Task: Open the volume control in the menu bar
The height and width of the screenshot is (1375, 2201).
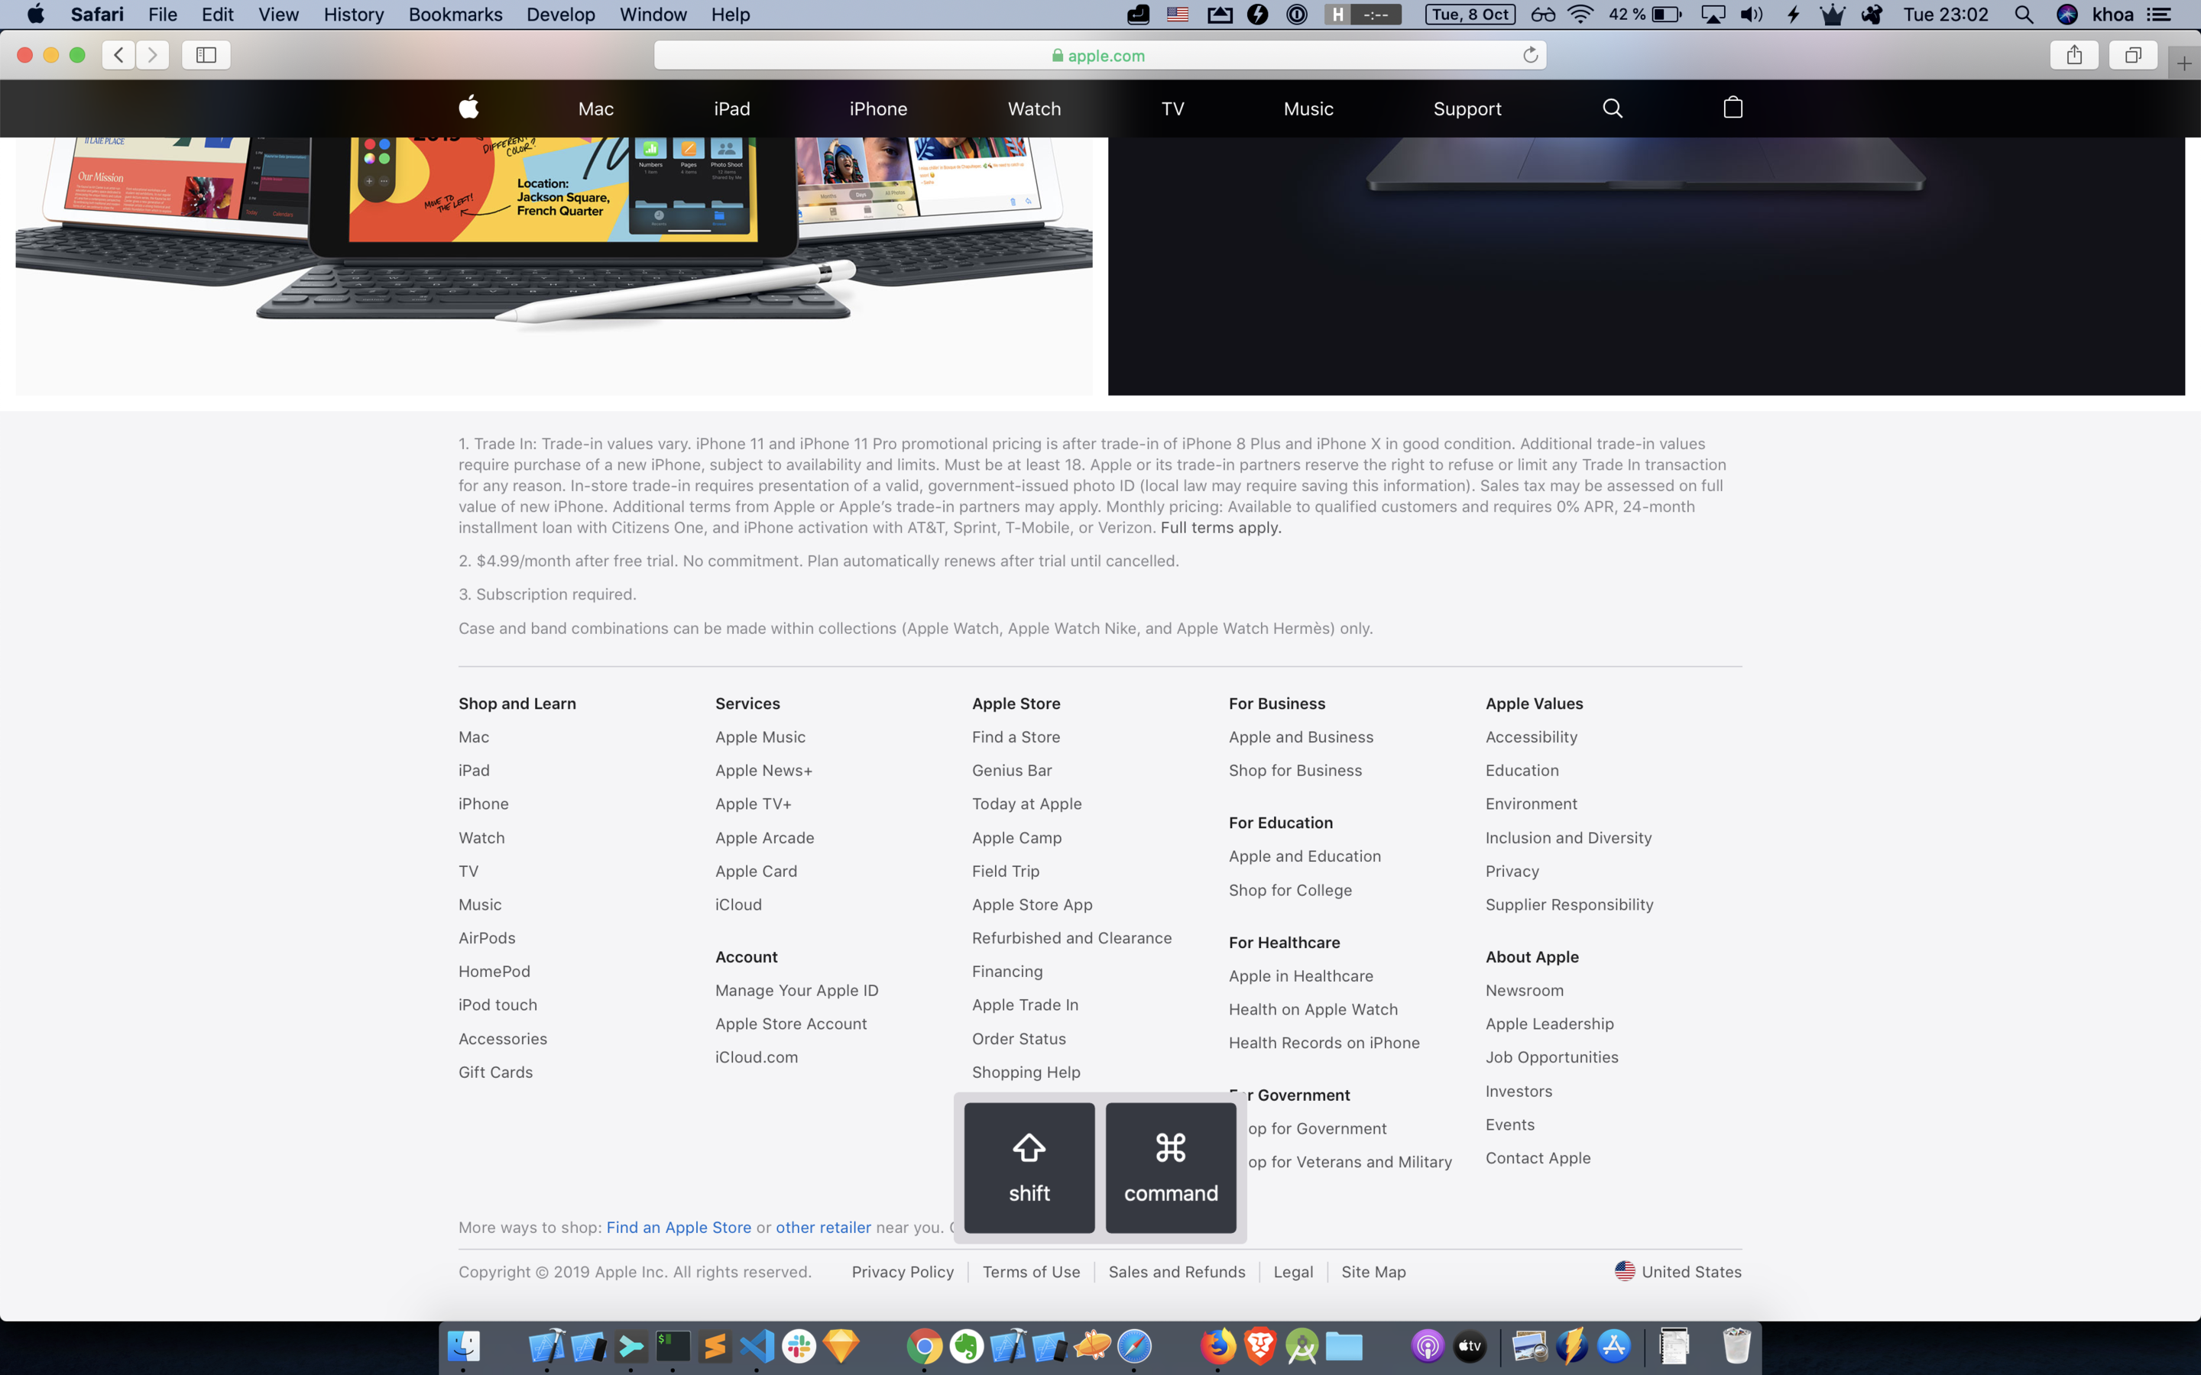Action: click(1751, 15)
